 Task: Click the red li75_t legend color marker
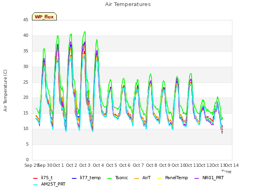coord(36,178)
